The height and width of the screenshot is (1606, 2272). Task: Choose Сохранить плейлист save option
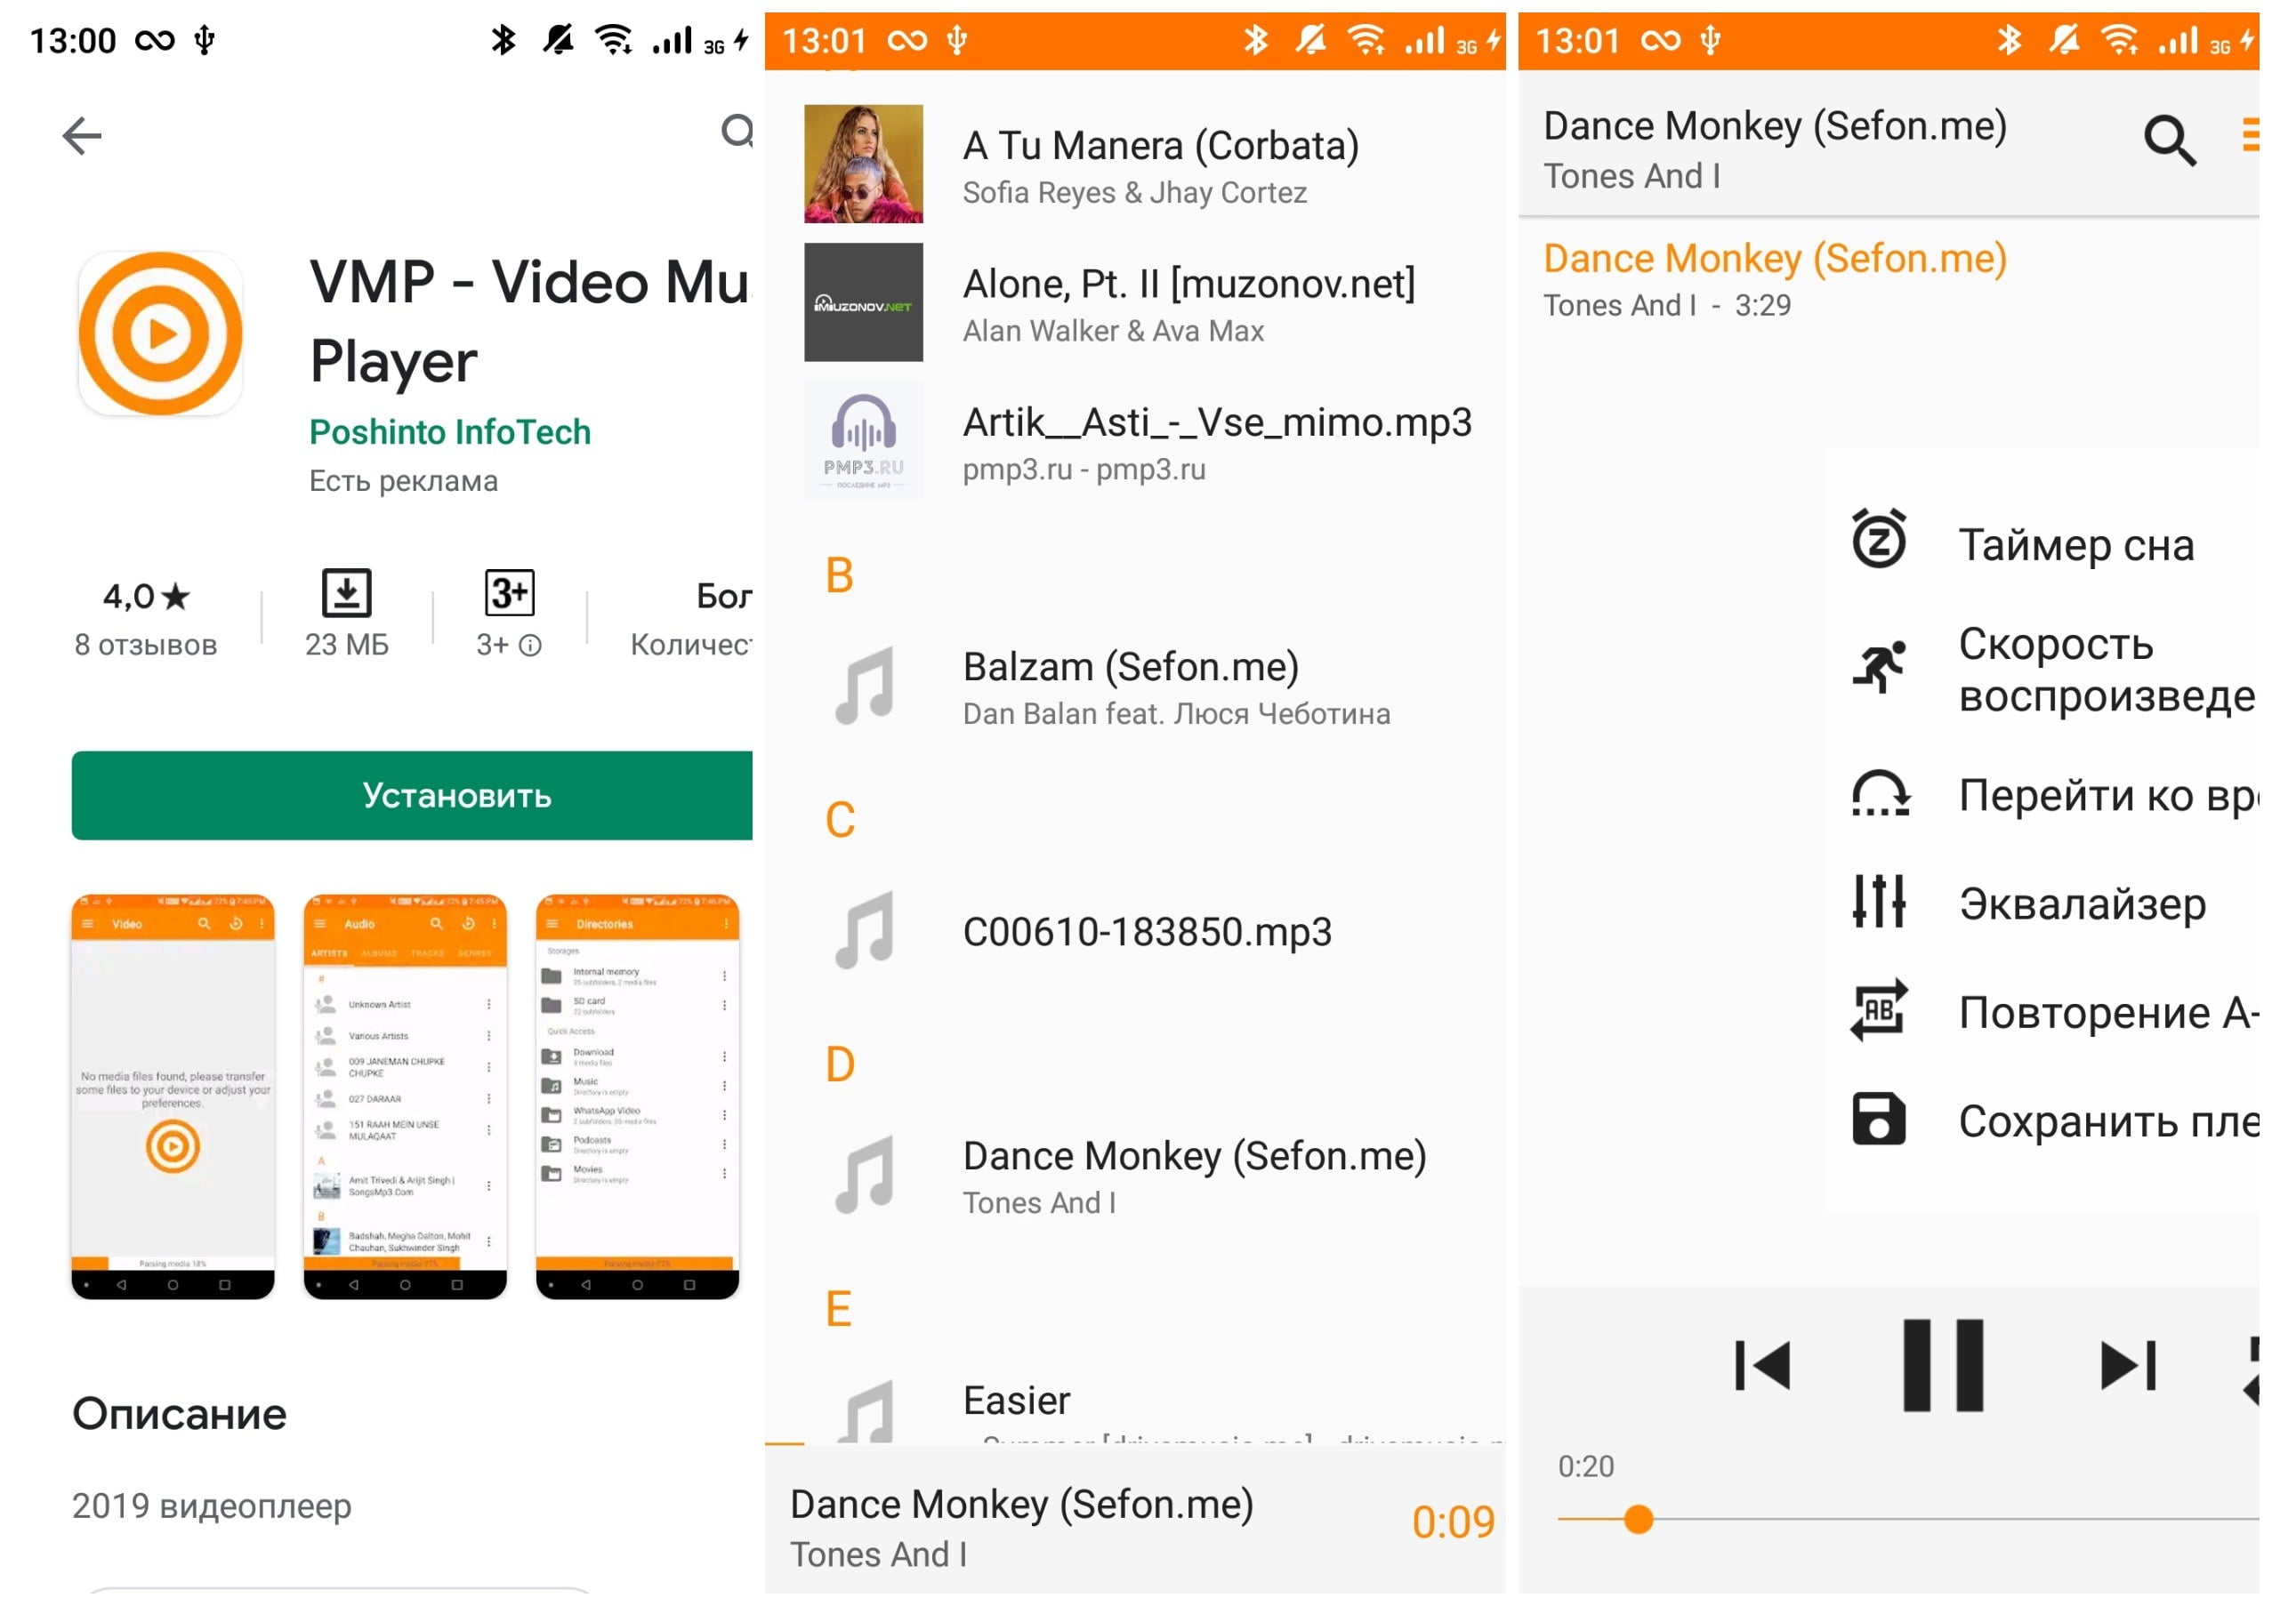click(2043, 1121)
